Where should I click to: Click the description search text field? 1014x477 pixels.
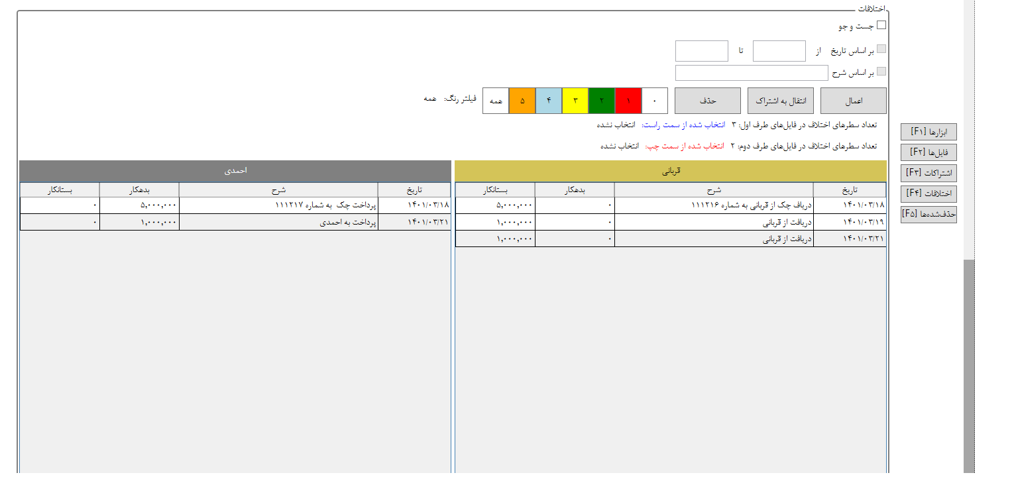point(752,73)
